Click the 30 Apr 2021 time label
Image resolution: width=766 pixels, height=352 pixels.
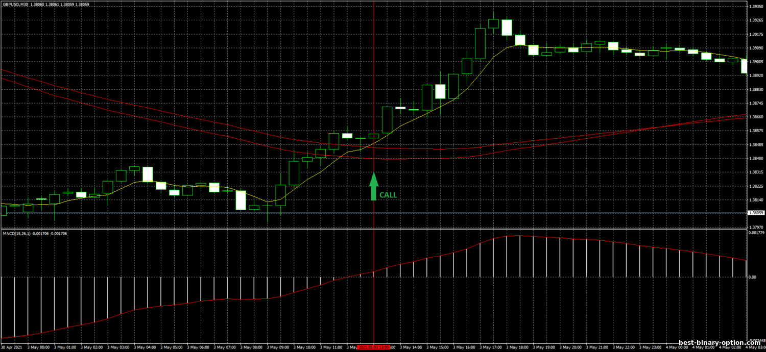(11, 347)
